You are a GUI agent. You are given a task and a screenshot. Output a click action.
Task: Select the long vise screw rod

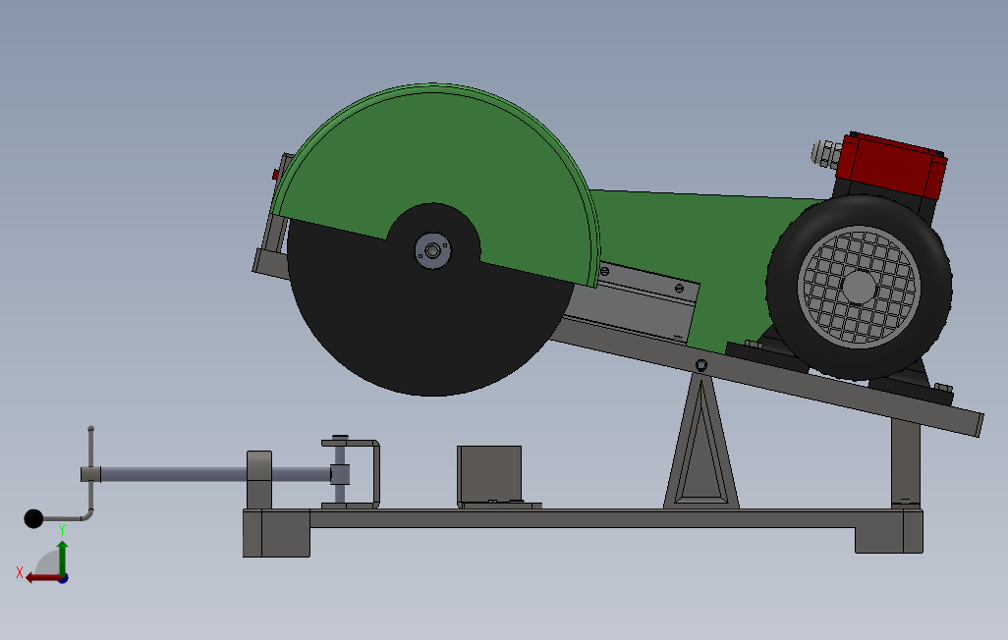point(174,475)
